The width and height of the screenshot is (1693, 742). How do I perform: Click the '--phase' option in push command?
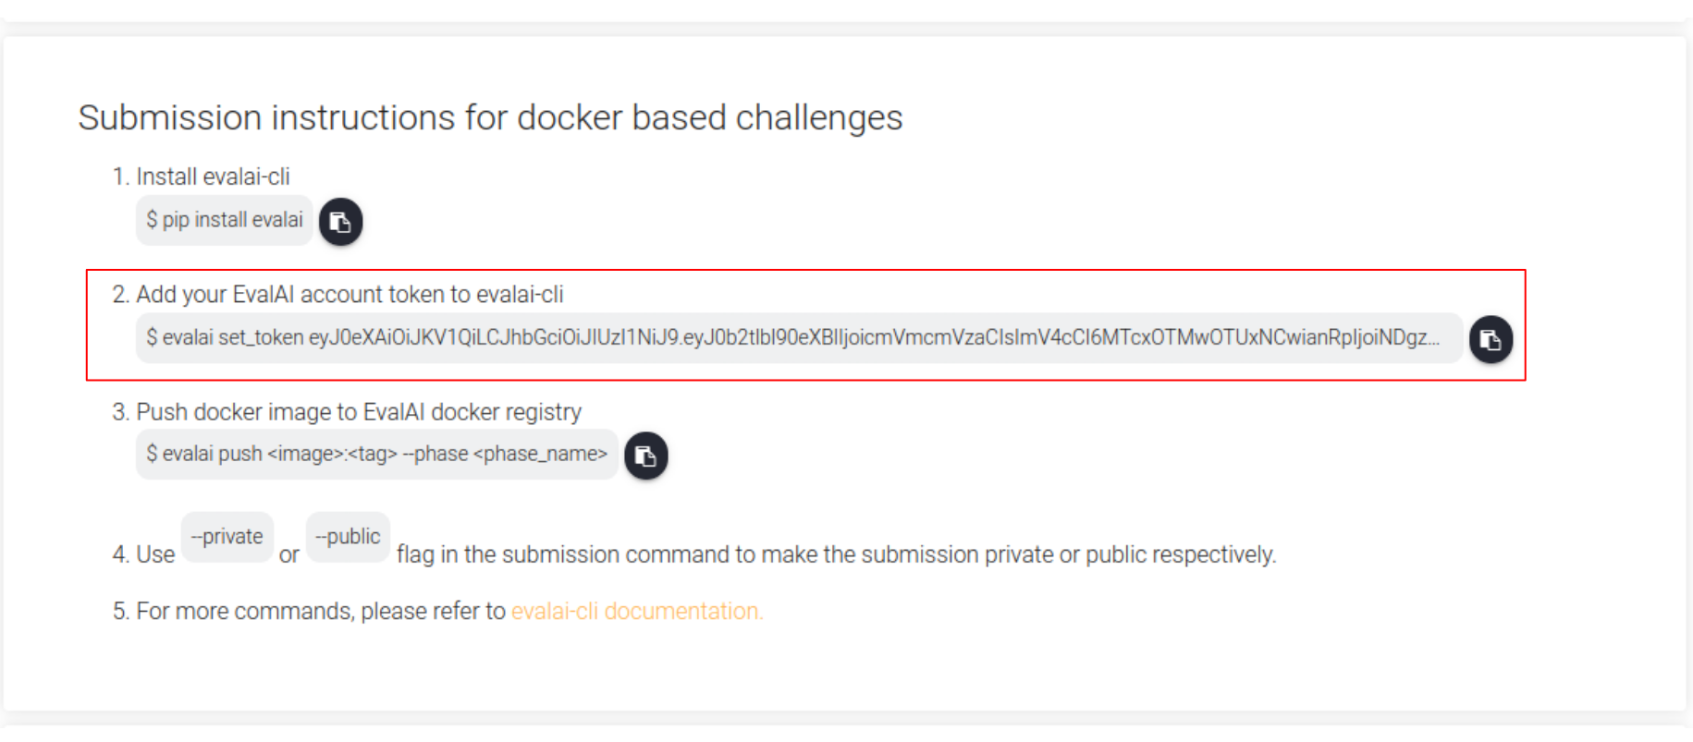(x=435, y=455)
